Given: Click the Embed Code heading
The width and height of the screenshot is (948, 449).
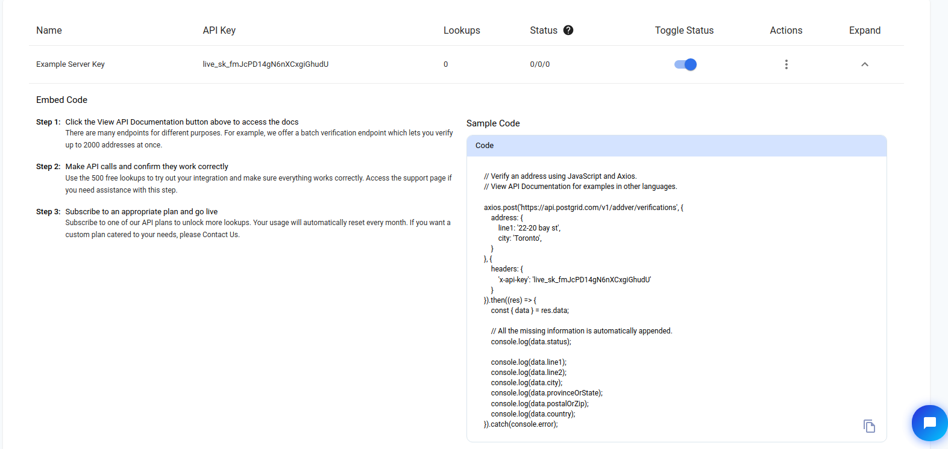Looking at the screenshot, I should coord(61,100).
